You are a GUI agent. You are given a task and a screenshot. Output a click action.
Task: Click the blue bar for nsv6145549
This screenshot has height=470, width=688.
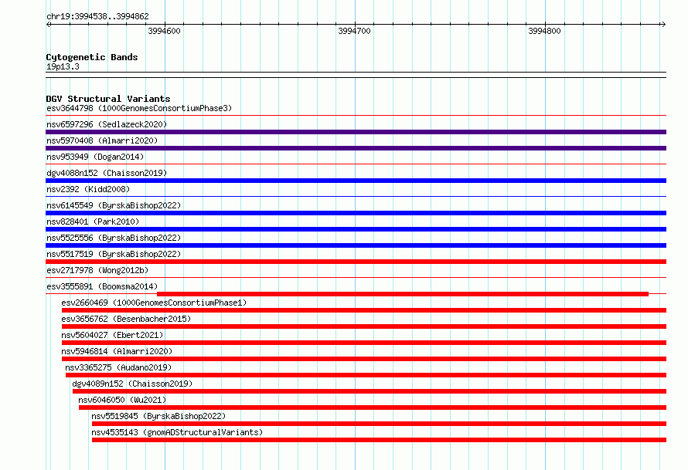(x=356, y=213)
